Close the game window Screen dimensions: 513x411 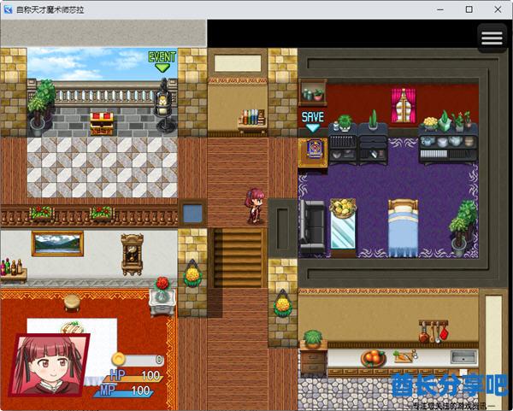(498, 9)
